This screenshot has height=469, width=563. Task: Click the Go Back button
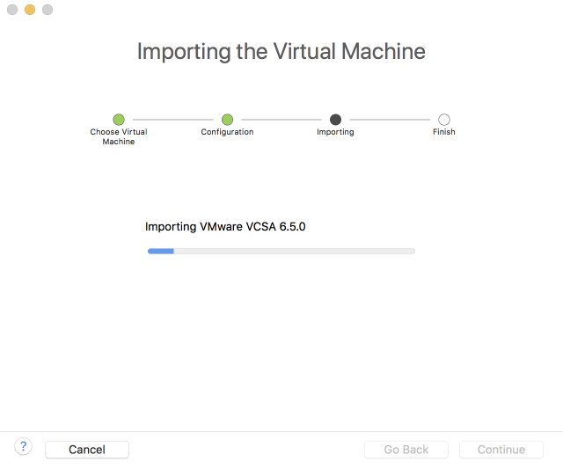click(406, 450)
